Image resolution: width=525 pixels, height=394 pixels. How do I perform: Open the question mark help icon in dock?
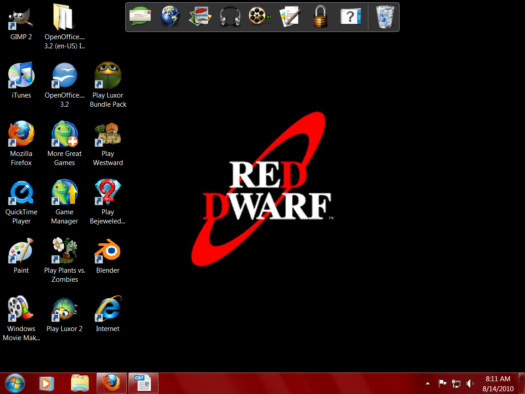[350, 16]
